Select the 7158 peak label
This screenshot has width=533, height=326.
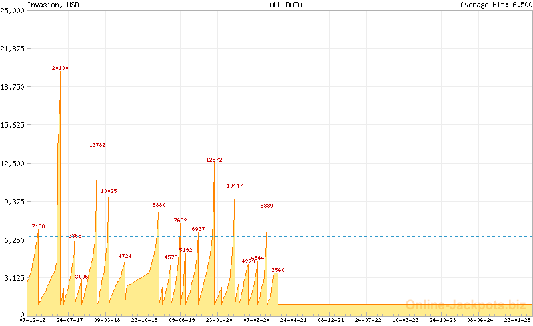tap(38, 226)
